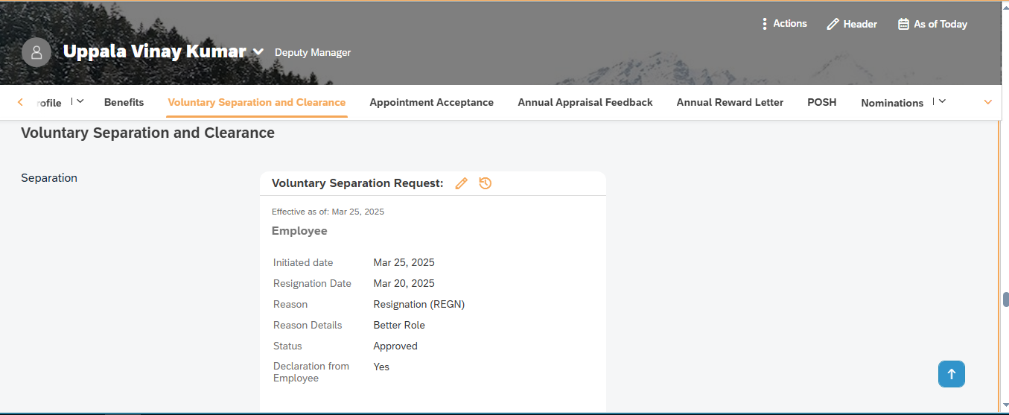Expand the Profile tab dropdown chevron

(x=80, y=101)
